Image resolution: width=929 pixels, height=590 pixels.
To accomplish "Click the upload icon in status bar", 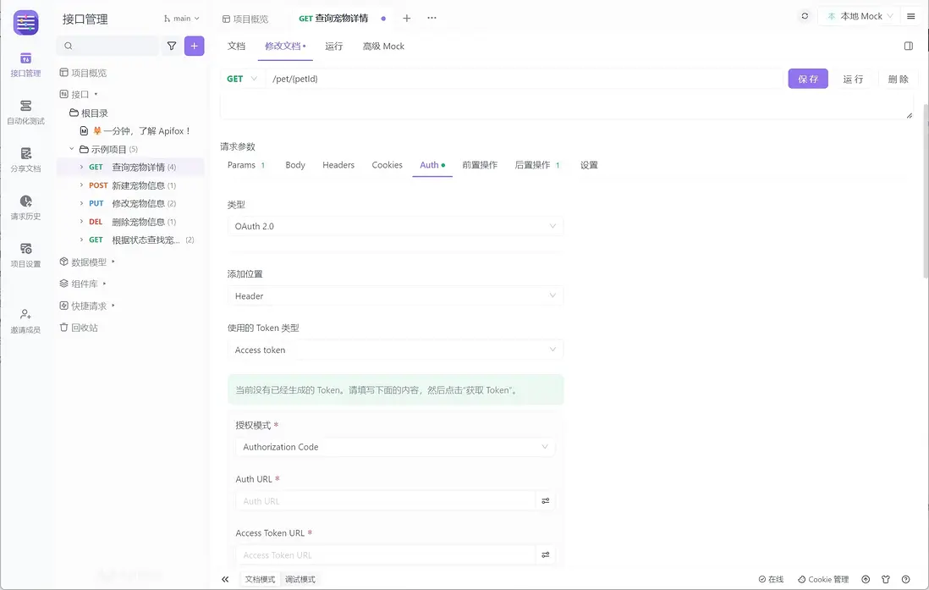I will coord(866,579).
